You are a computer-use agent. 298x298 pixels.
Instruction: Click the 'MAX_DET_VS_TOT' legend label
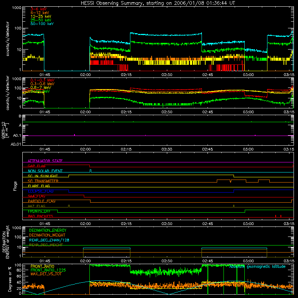(46, 274)
